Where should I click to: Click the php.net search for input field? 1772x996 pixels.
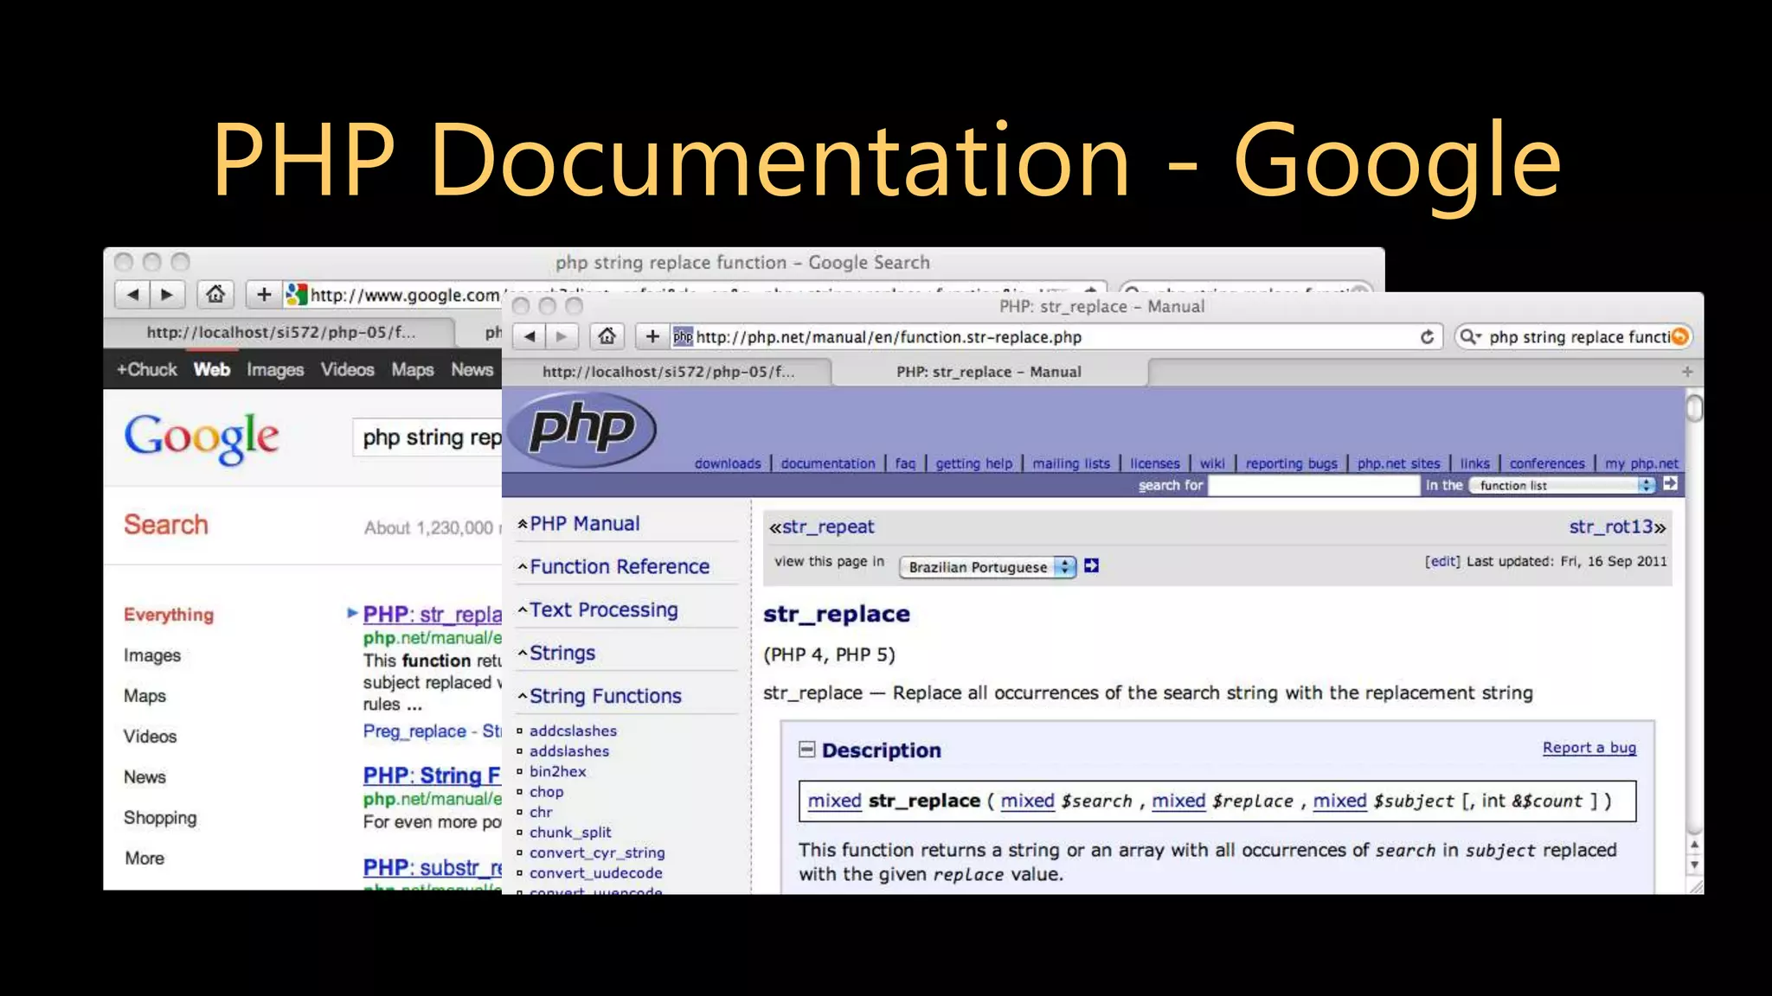pyautogui.click(x=1313, y=485)
